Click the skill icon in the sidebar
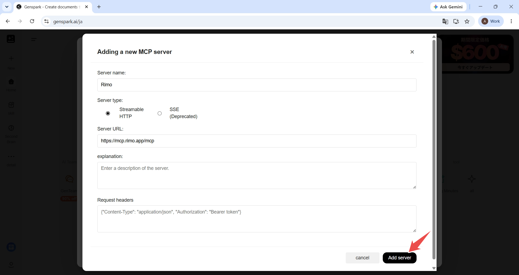This screenshot has height=275, width=519. click(11, 105)
